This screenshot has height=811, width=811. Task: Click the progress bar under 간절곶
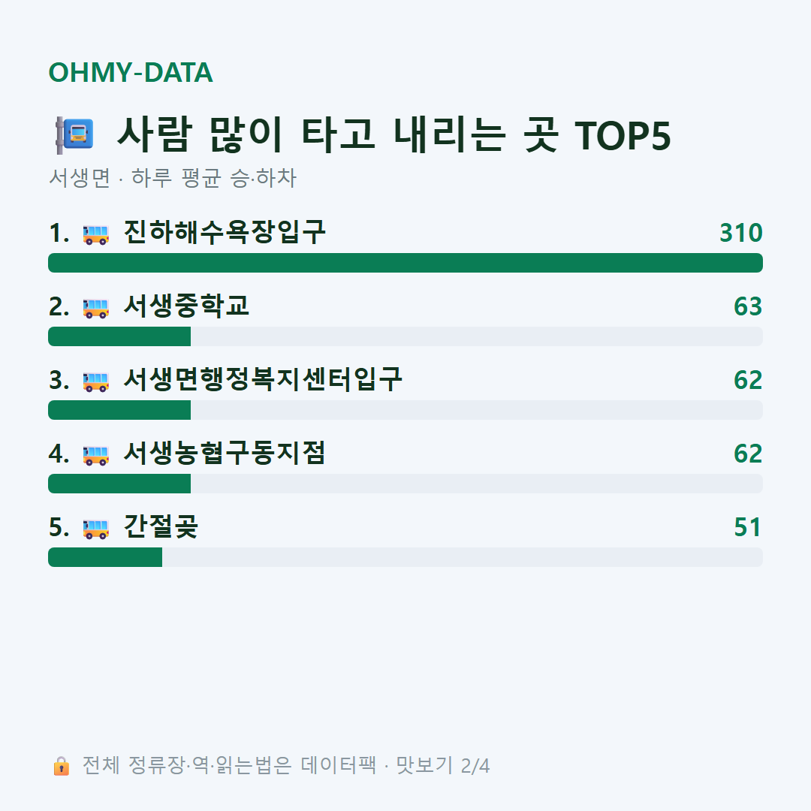405,557
